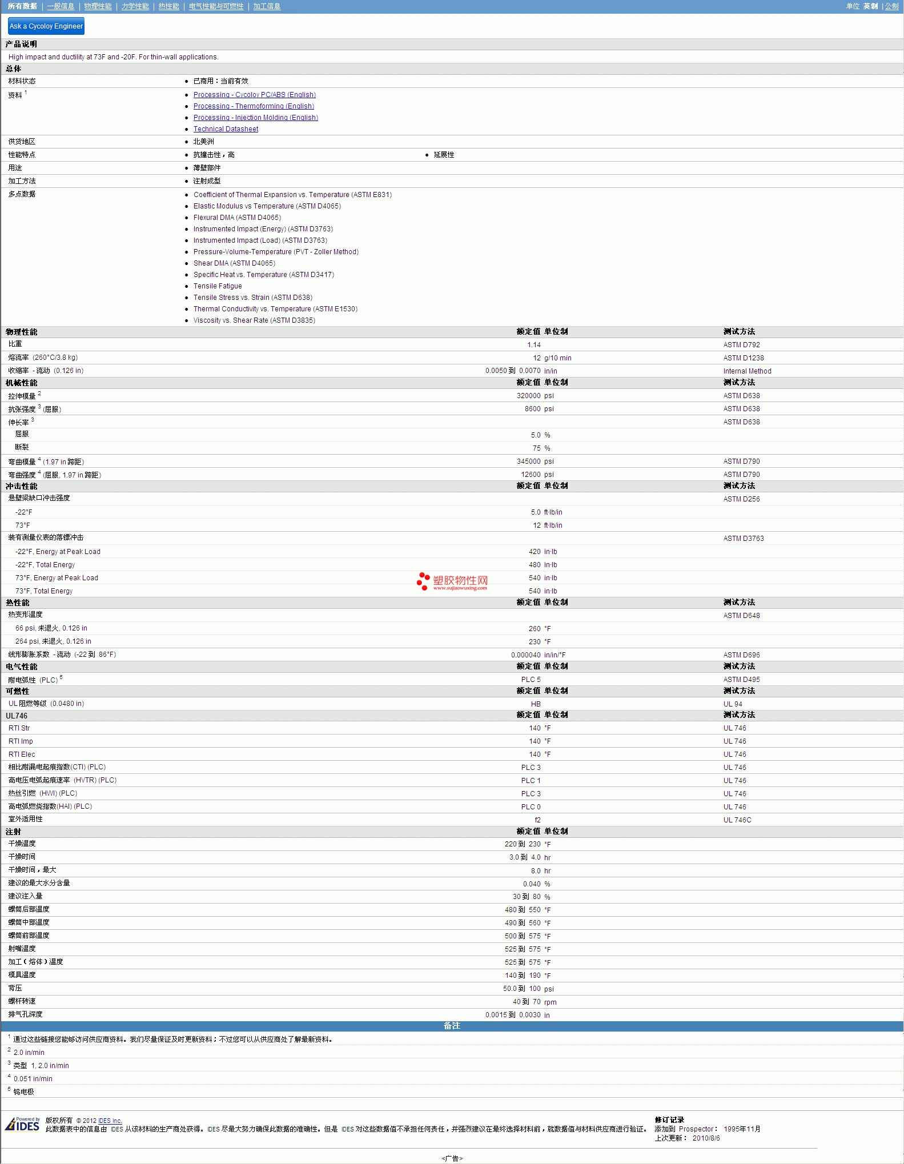
Task: Click the 备注 section header bar
Action: tap(452, 1026)
